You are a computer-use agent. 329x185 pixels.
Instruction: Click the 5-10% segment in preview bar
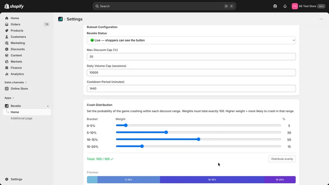[x=129, y=180]
